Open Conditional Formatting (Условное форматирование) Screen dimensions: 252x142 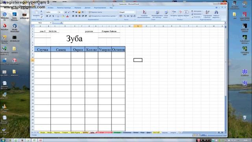coord(145,14)
